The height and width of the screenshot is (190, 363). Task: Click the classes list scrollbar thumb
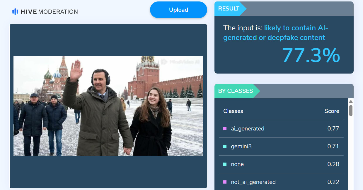point(351,111)
